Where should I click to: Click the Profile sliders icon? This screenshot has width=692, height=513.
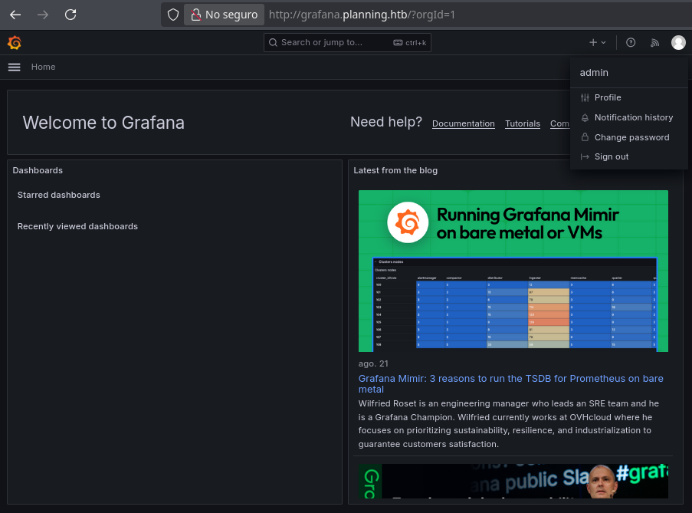(585, 97)
